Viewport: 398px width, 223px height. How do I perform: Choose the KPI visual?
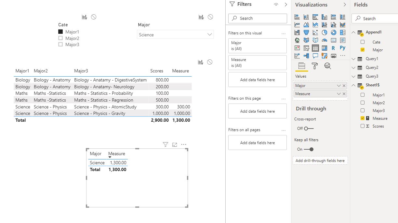(x=297, y=48)
